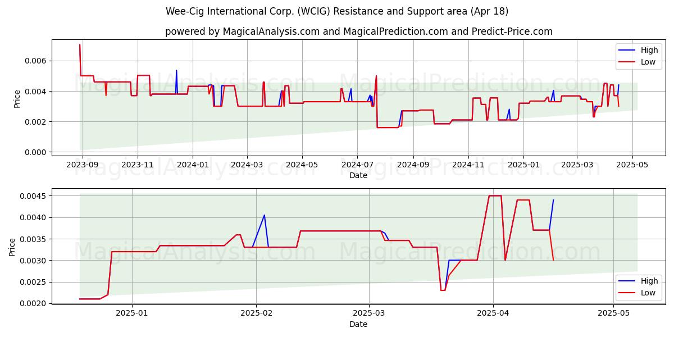Click the chart title mentioning Wee-Cig International Corp.

(337, 11)
